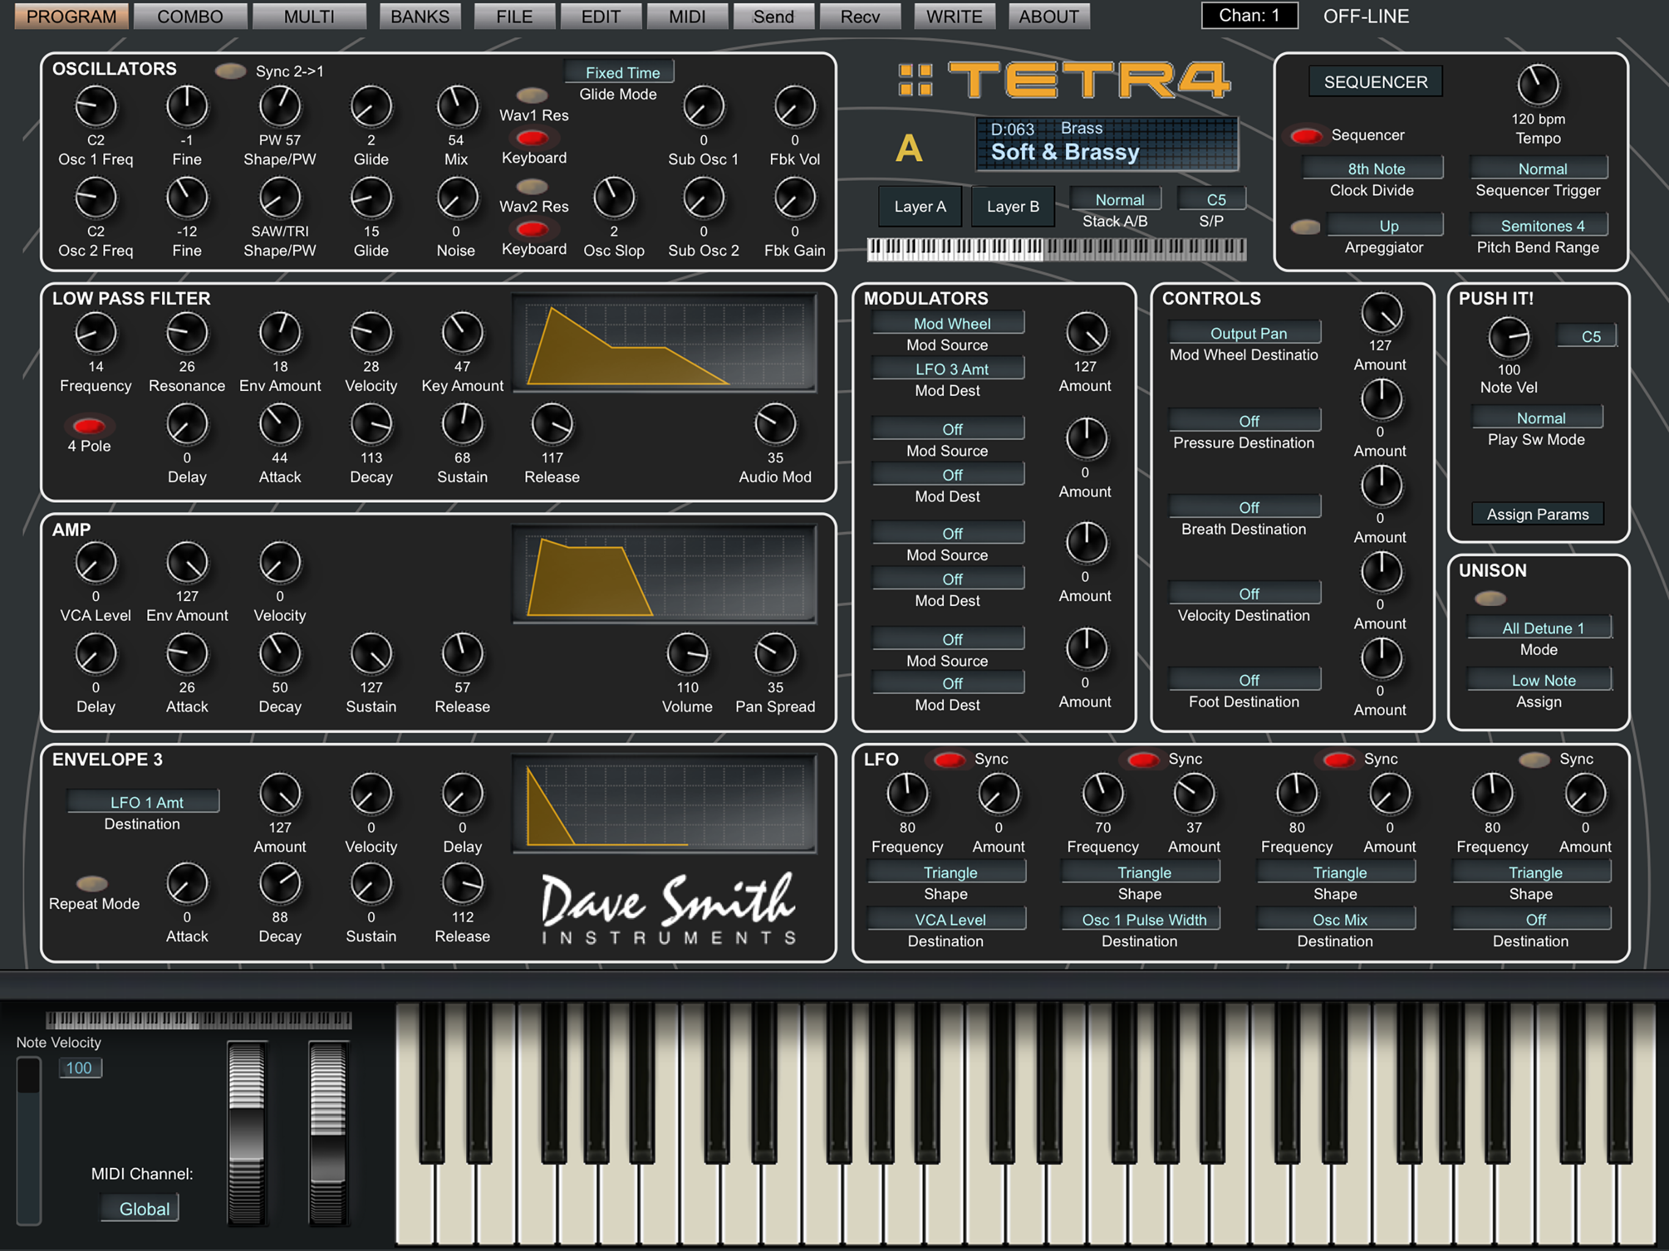Toggle the Arpeggiator LED
The width and height of the screenshot is (1669, 1251).
1304,227
